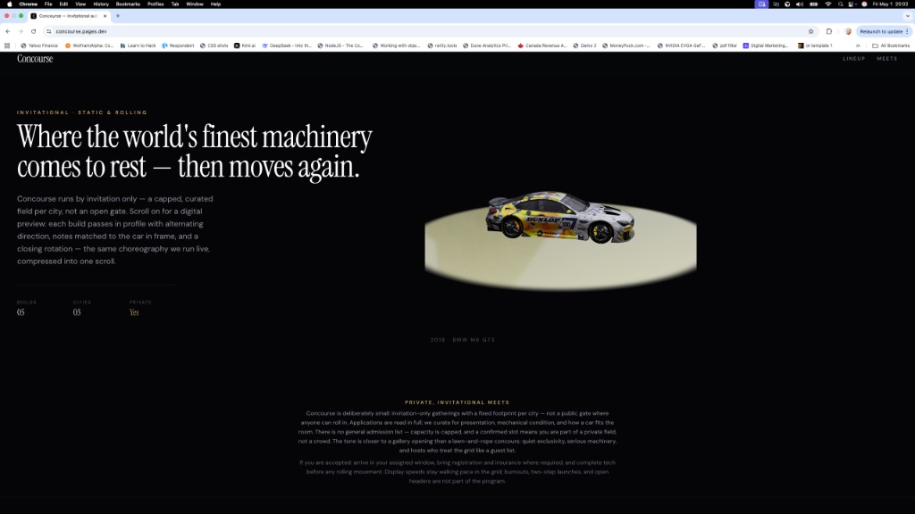The image size is (915, 514).
Task: Open the Apple menu
Action: point(9,4)
